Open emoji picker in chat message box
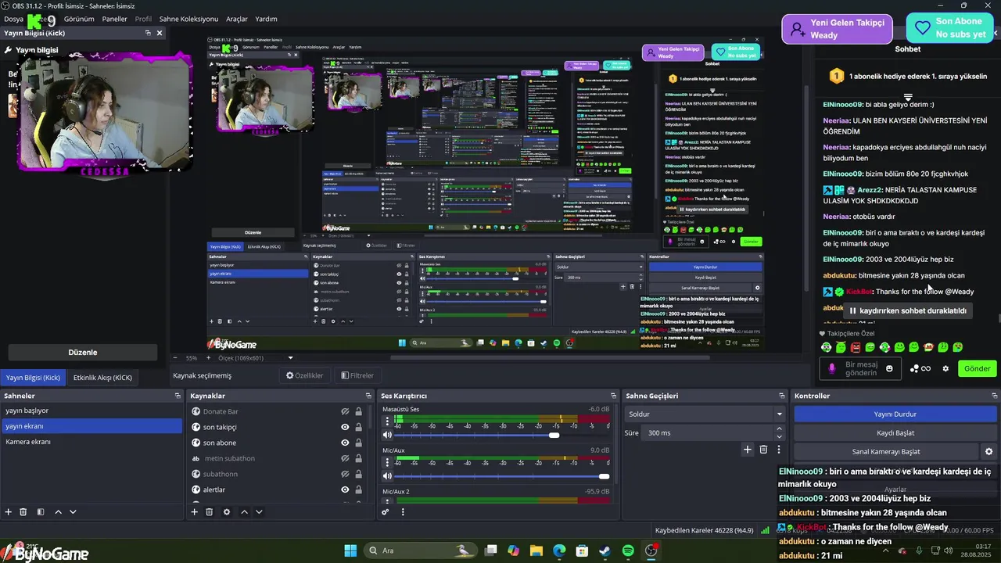 pos(889,368)
